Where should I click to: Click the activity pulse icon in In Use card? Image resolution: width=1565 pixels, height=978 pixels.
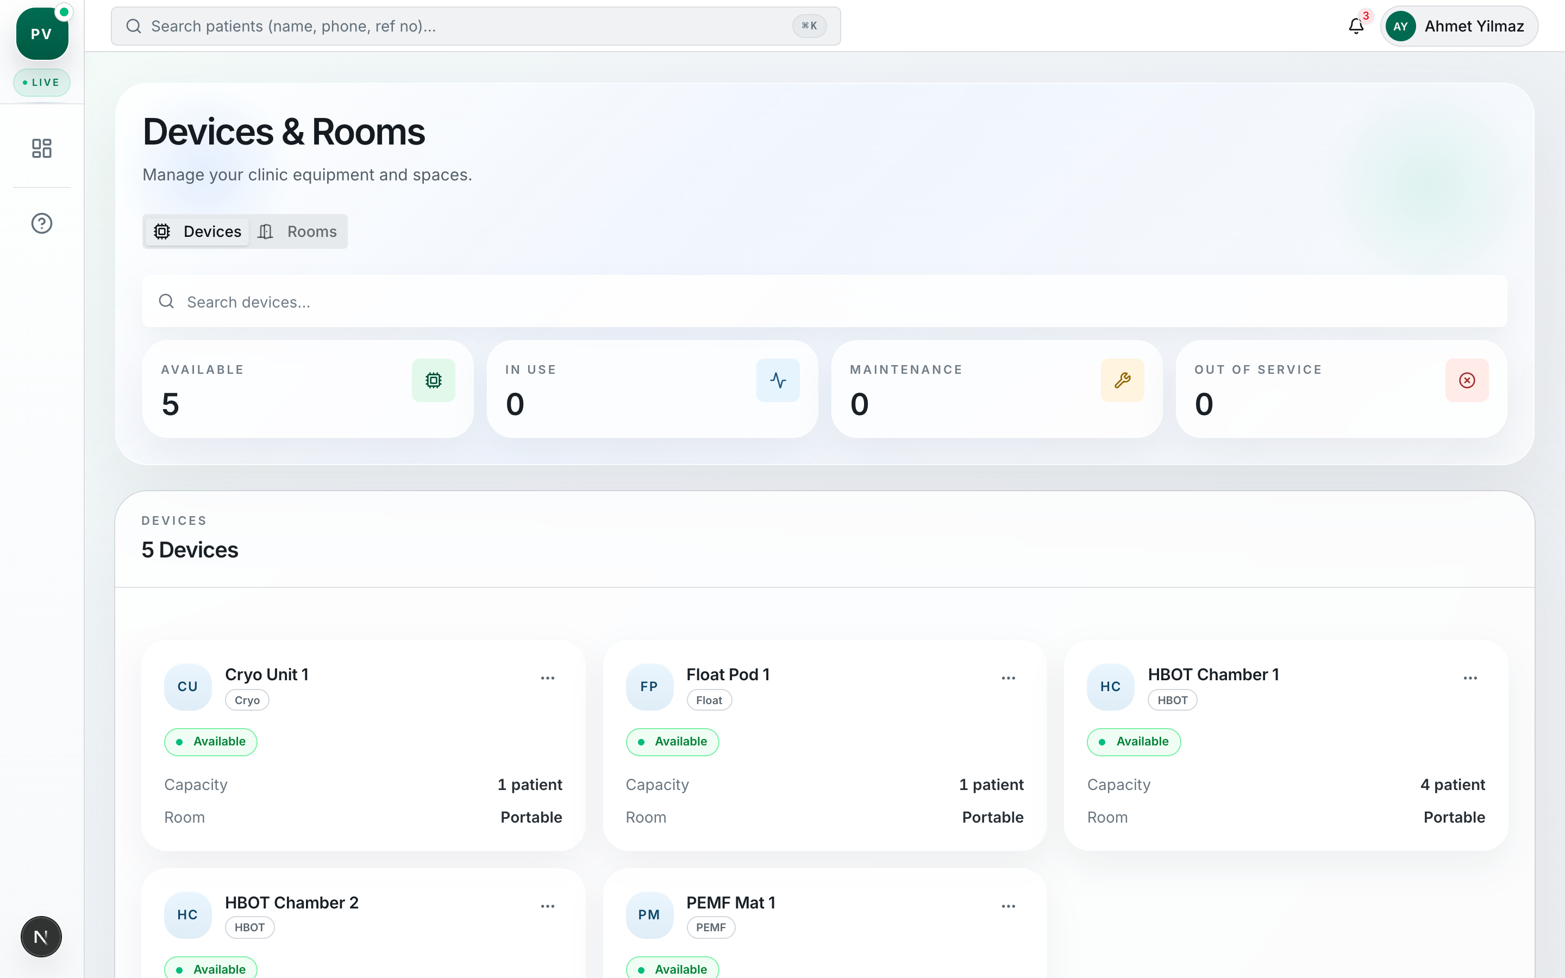778,380
